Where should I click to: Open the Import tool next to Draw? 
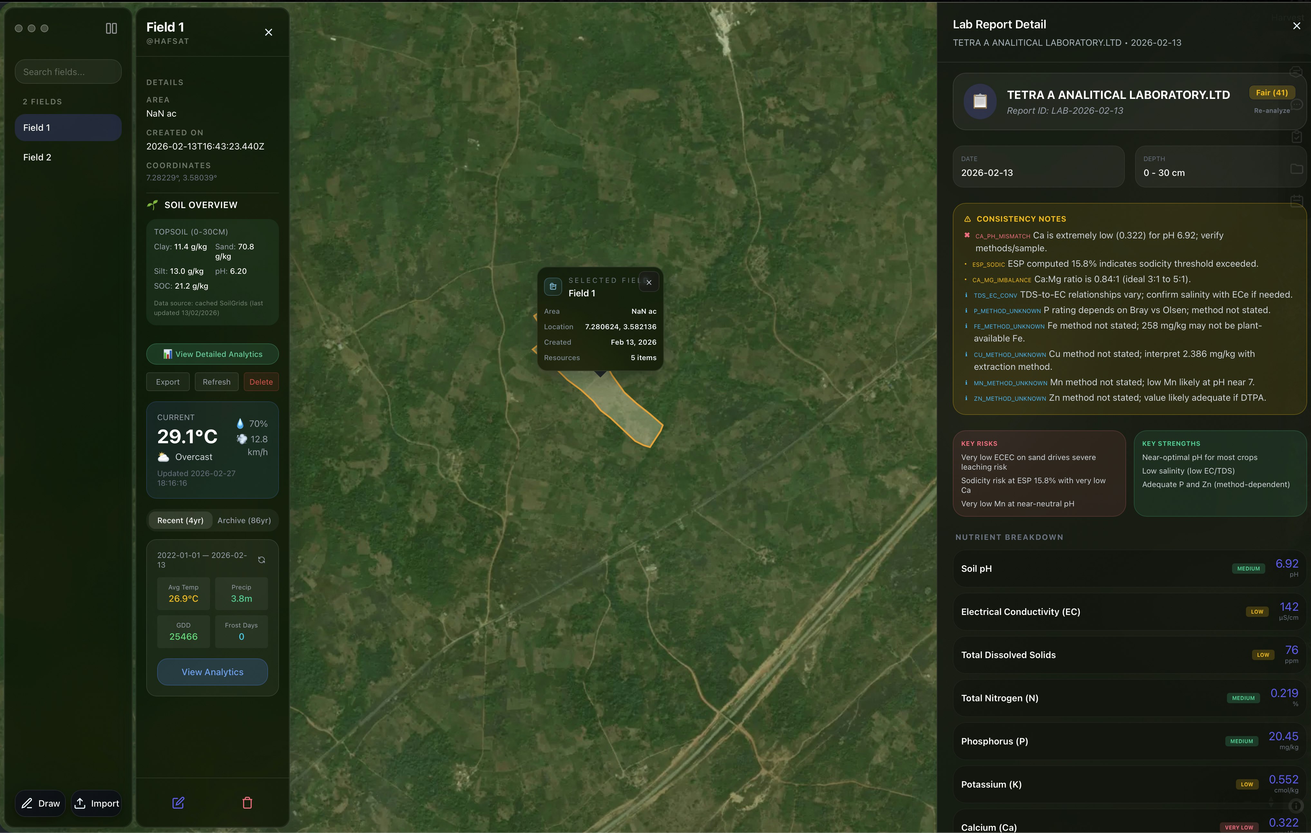(x=96, y=803)
